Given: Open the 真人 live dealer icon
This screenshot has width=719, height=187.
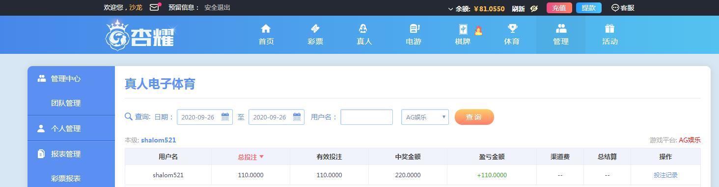Looking at the screenshot, I should pyautogui.click(x=364, y=29).
